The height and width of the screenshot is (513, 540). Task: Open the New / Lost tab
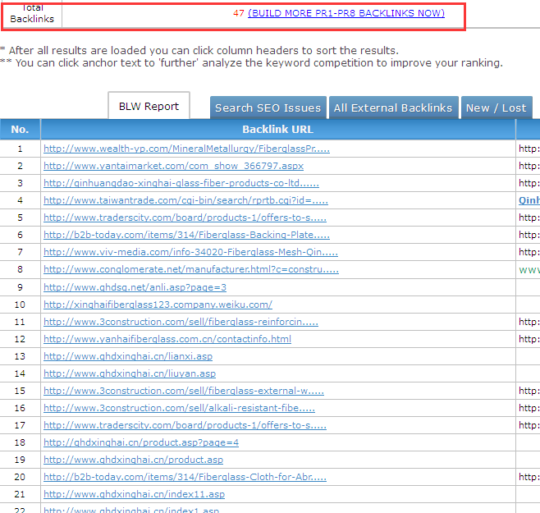tap(496, 108)
